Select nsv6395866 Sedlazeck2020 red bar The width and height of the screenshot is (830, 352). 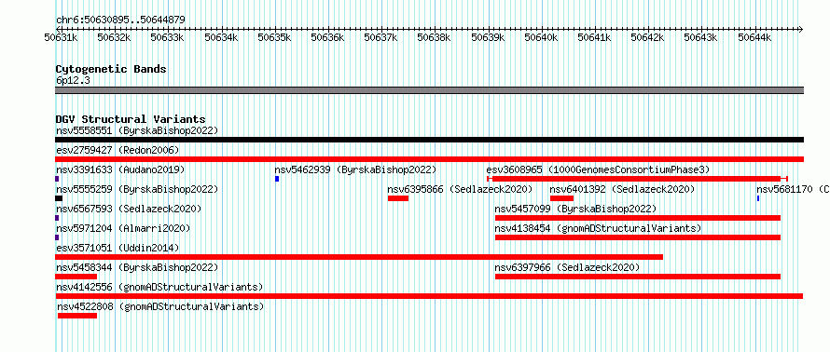pyautogui.click(x=398, y=198)
